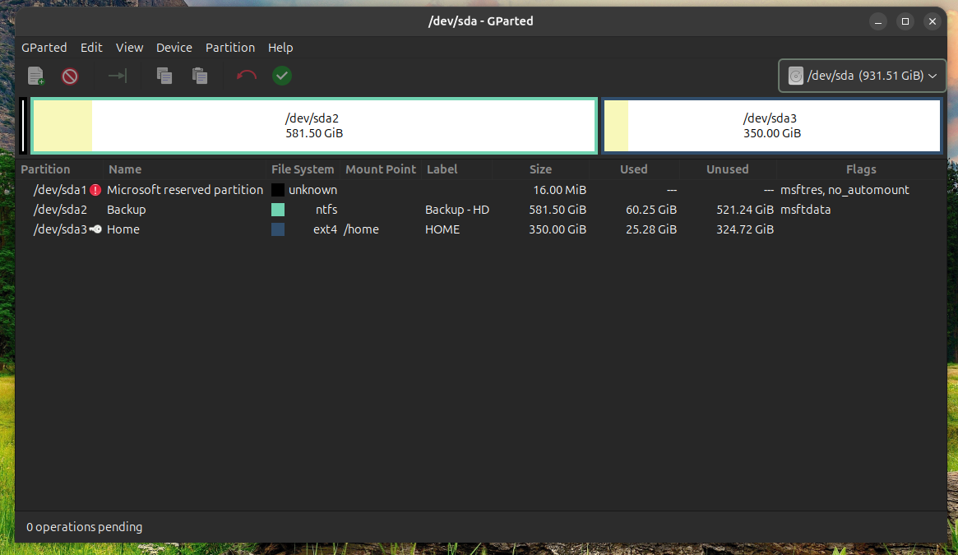Apply all operations with green checkmark

click(x=282, y=76)
